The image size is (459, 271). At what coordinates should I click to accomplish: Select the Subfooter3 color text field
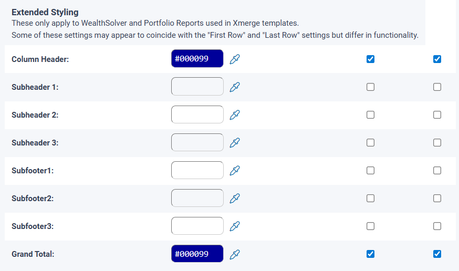pos(197,226)
